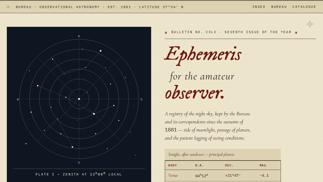Click the sun emblem icon in header

pyautogui.click(x=8, y=7)
